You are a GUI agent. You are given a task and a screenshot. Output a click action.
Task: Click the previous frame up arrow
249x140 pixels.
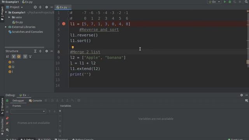[49, 111]
